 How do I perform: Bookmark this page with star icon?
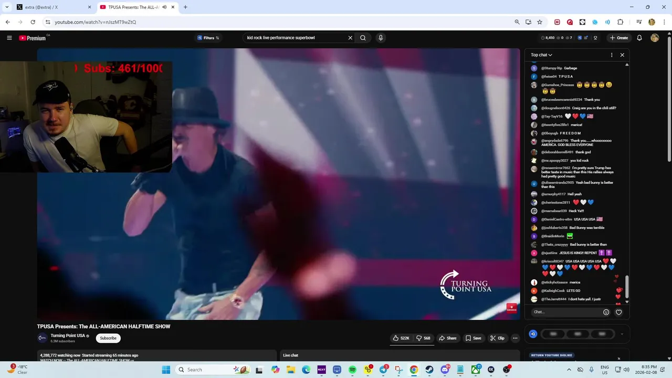(x=540, y=22)
